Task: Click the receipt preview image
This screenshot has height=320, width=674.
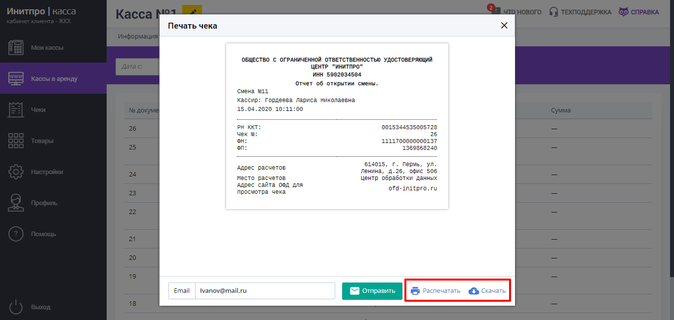Action: pyautogui.click(x=337, y=126)
